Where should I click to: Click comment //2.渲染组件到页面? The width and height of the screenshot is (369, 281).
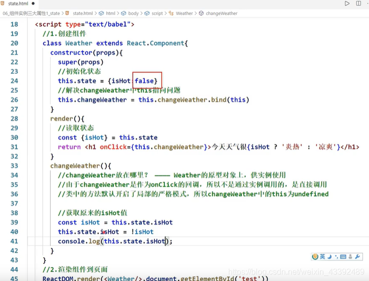coord(75,269)
